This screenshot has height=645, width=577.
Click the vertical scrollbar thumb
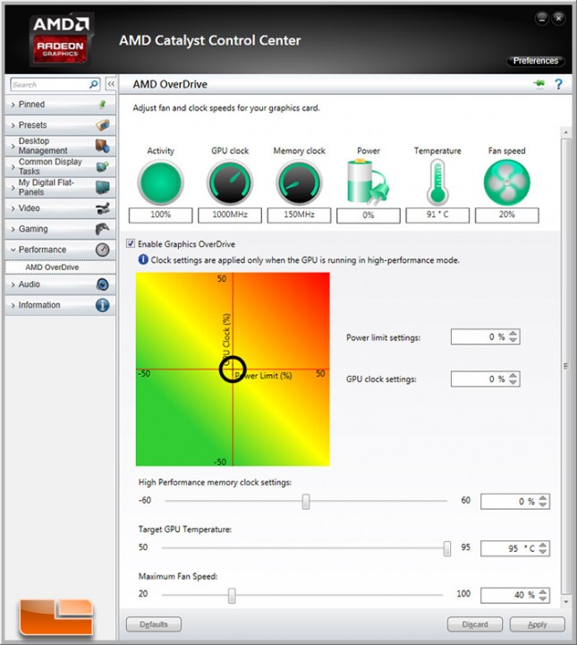tap(566, 366)
